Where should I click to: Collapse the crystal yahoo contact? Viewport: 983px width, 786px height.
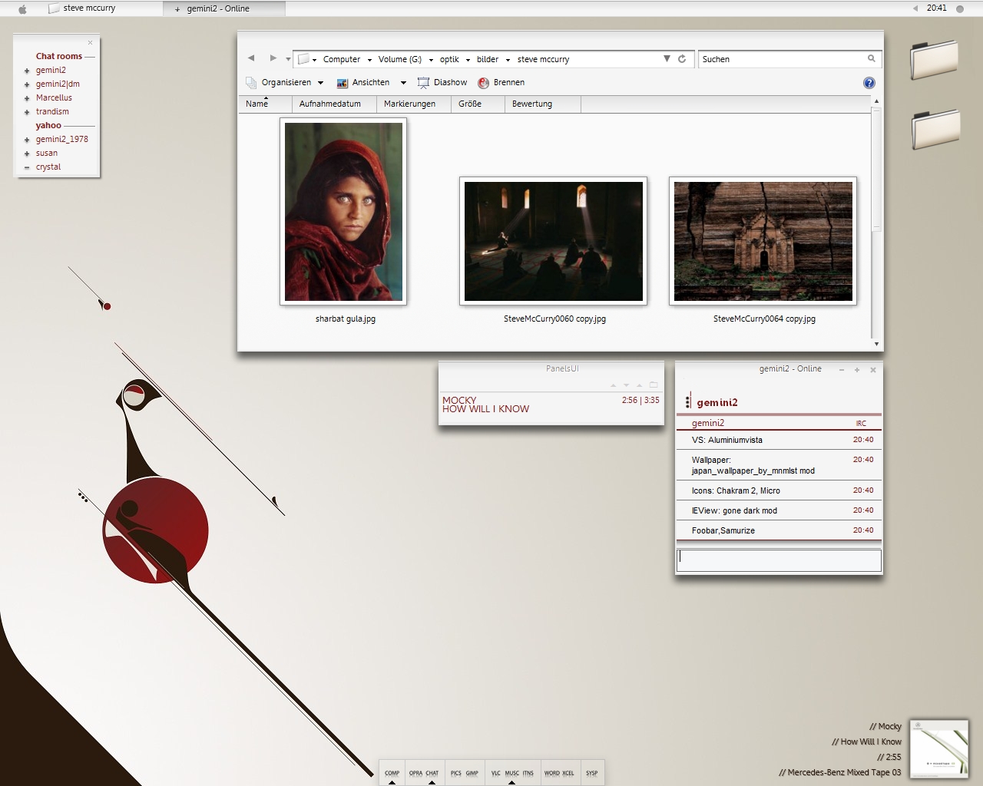27,167
